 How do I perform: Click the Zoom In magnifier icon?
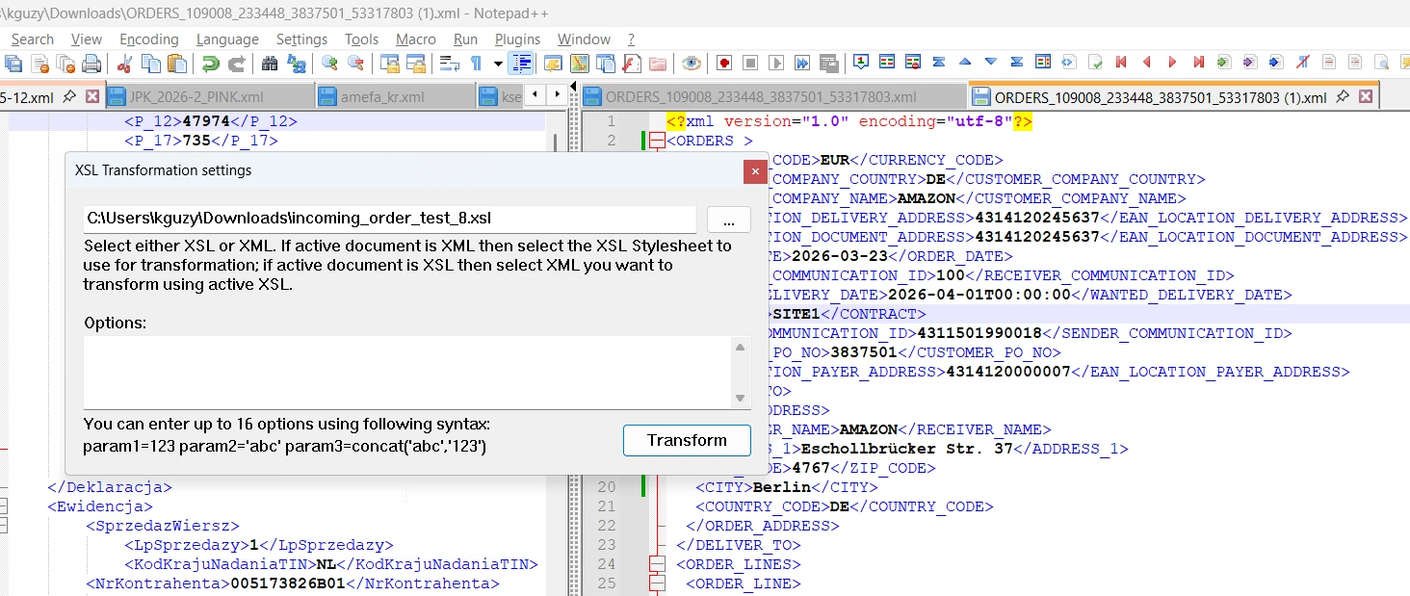pyautogui.click(x=329, y=64)
